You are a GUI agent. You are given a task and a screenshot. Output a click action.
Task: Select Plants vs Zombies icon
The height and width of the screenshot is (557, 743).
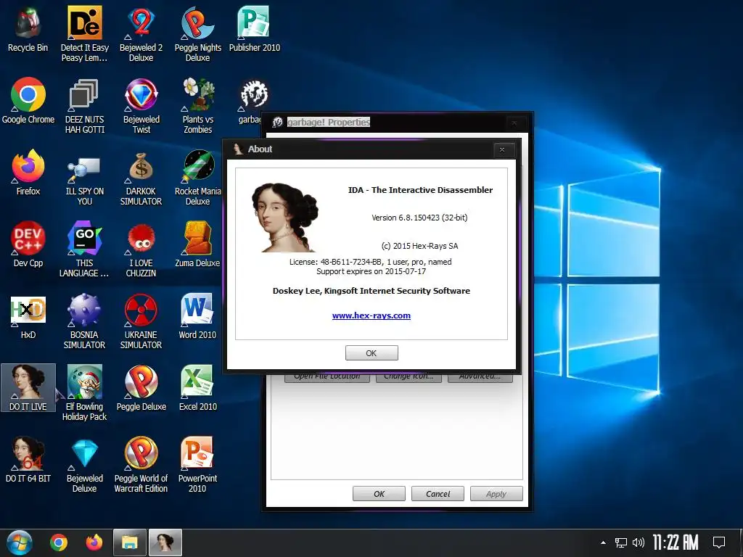tap(198, 106)
